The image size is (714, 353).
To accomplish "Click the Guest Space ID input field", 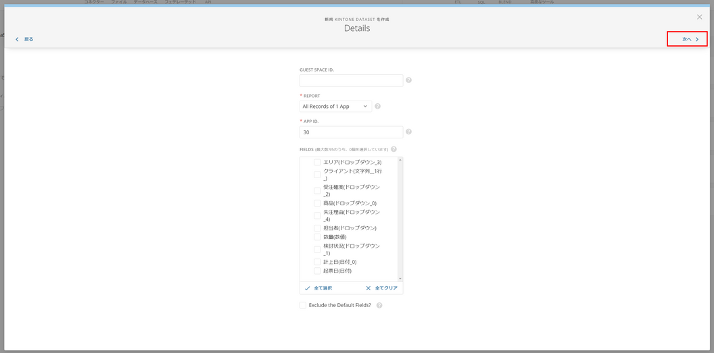I will (351, 80).
